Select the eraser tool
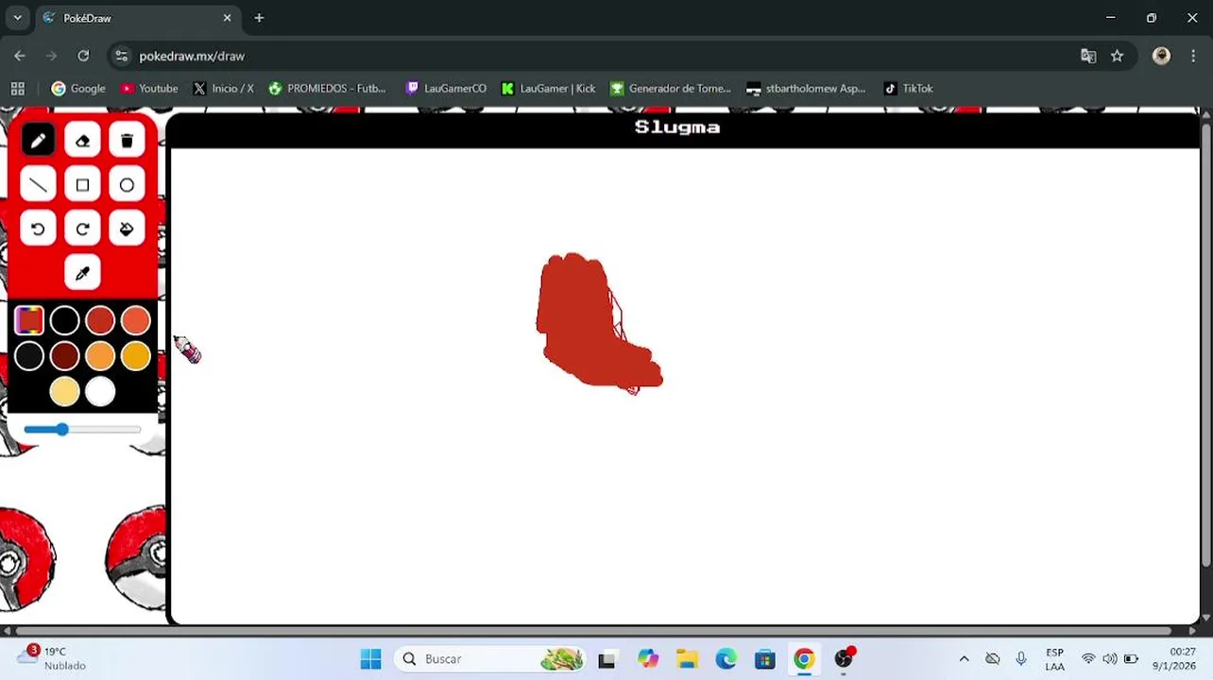This screenshot has height=680, width=1213. [x=82, y=141]
